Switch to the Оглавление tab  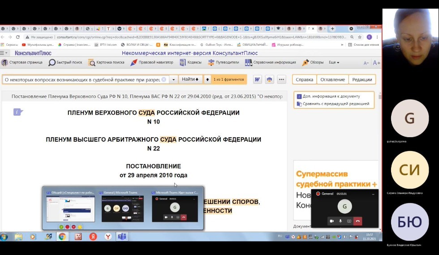click(332, 80)
